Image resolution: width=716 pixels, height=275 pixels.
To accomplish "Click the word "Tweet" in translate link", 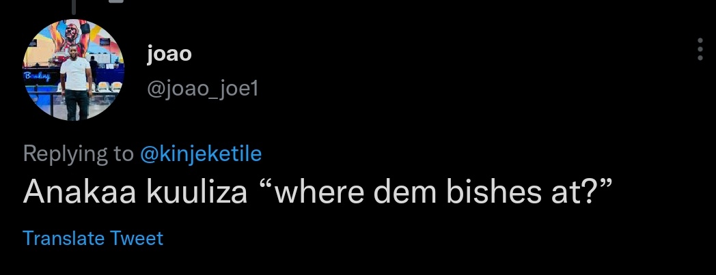I will point(137,238).
